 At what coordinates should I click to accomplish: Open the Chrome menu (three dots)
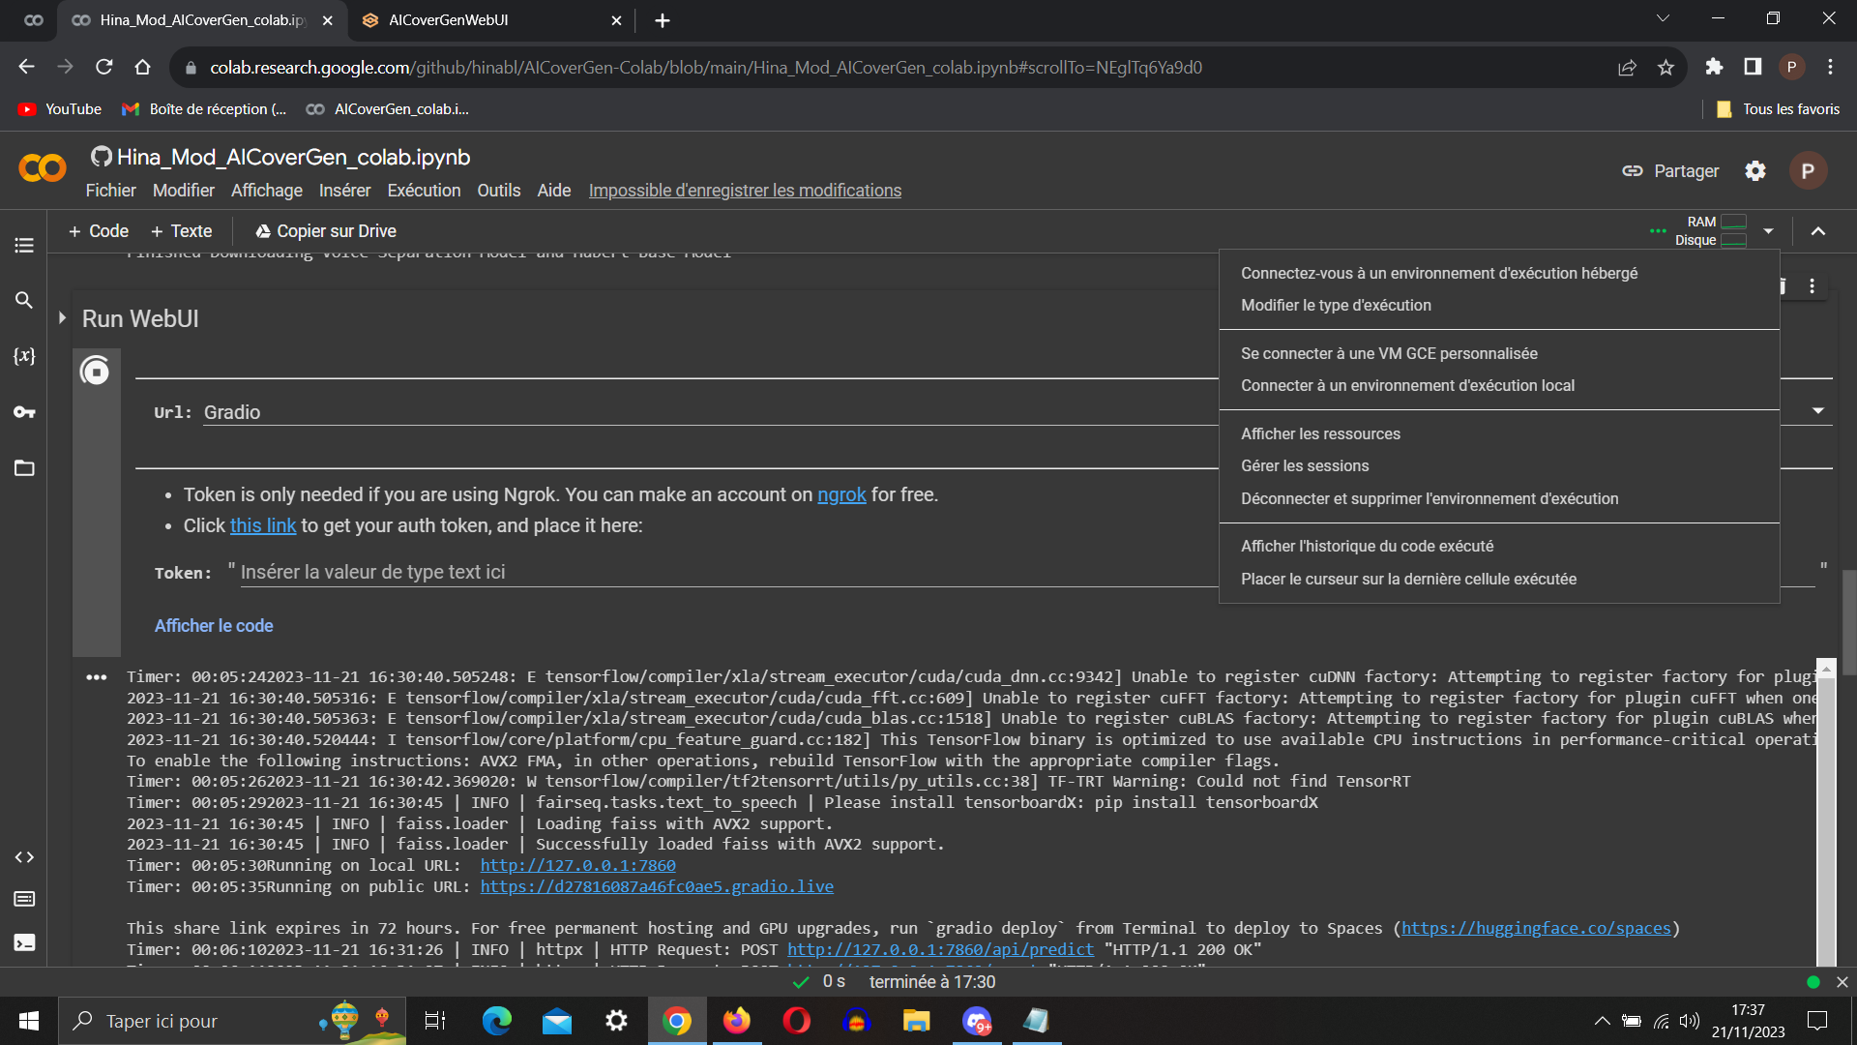(1830, 67)
